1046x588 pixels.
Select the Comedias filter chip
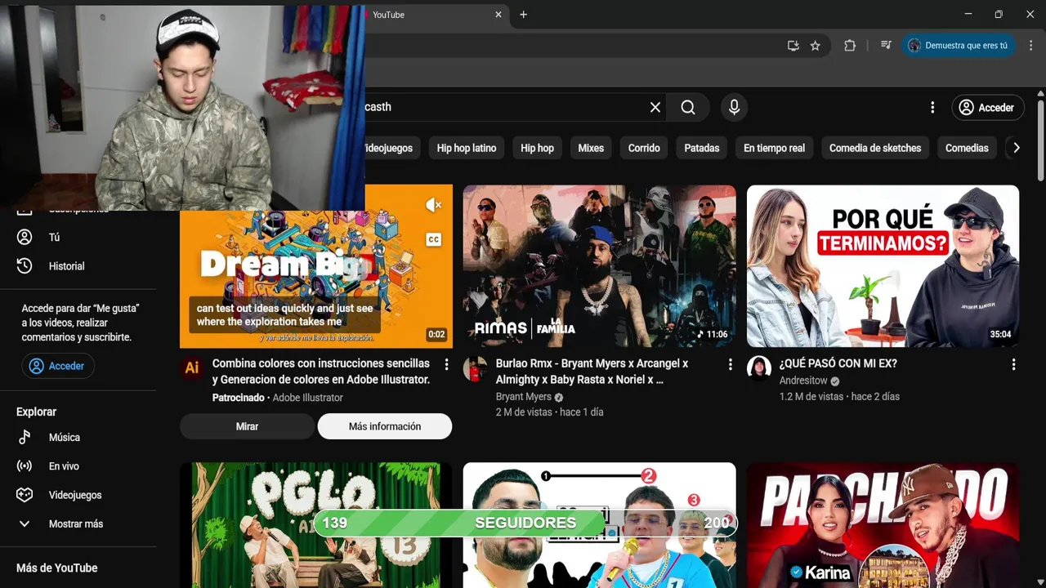(967, 148)
